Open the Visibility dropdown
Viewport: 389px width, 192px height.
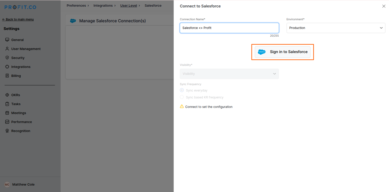(229, 74)
